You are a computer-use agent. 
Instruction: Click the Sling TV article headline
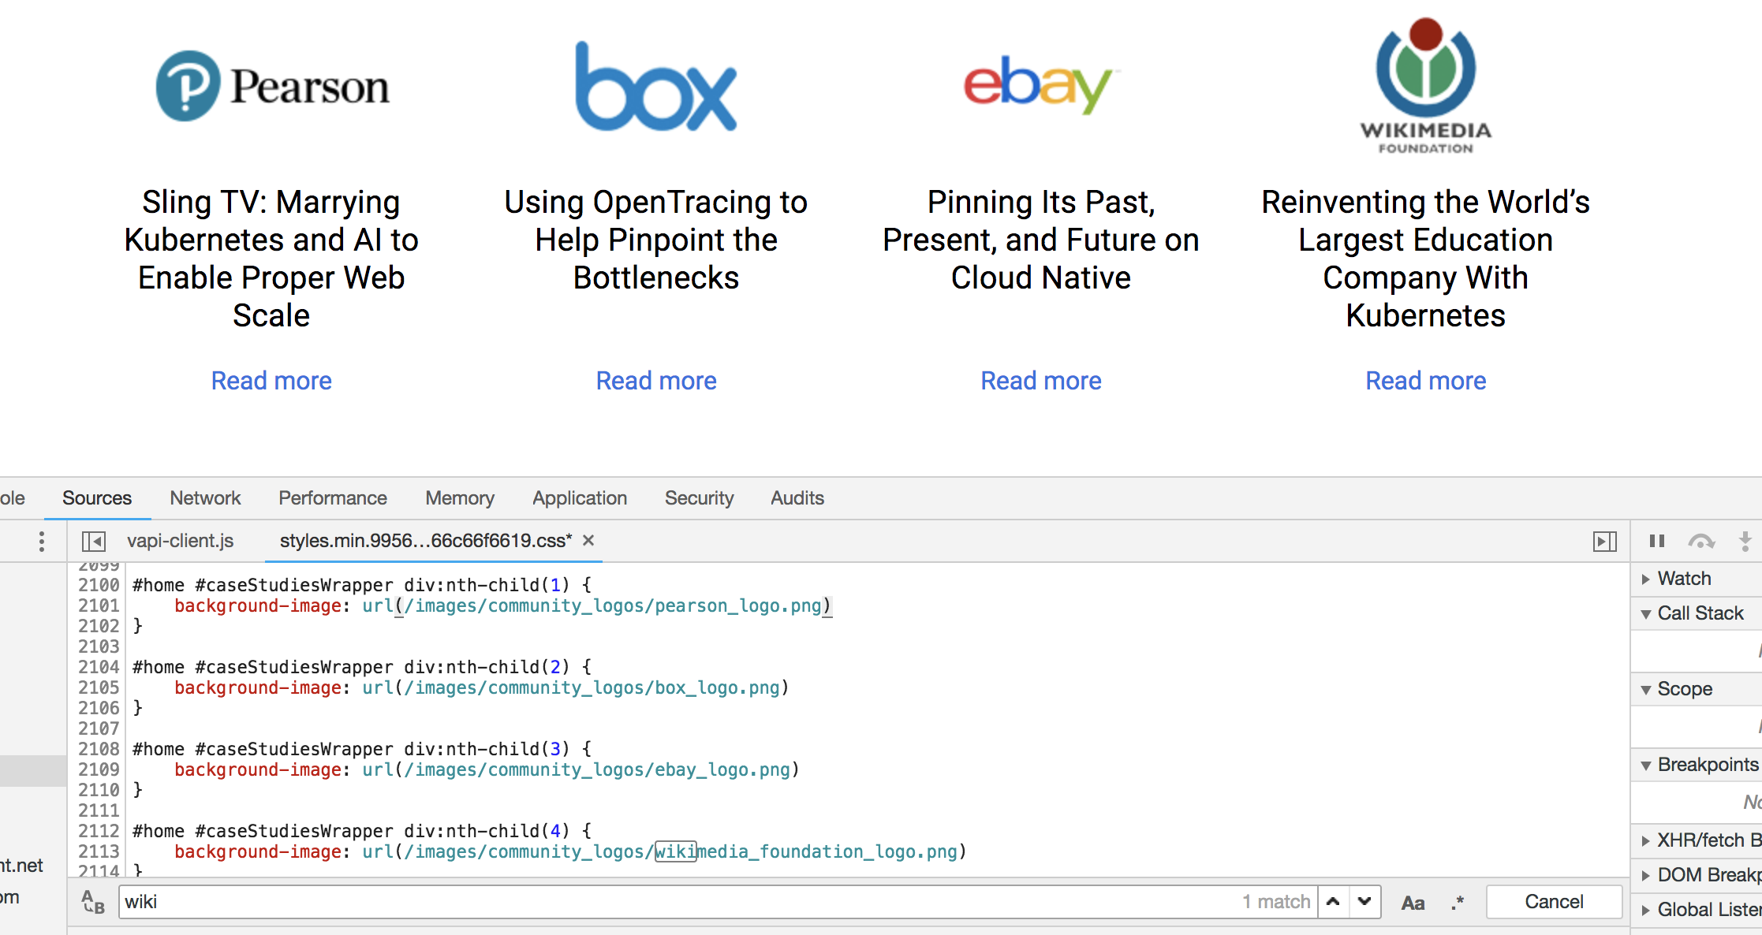271,259
